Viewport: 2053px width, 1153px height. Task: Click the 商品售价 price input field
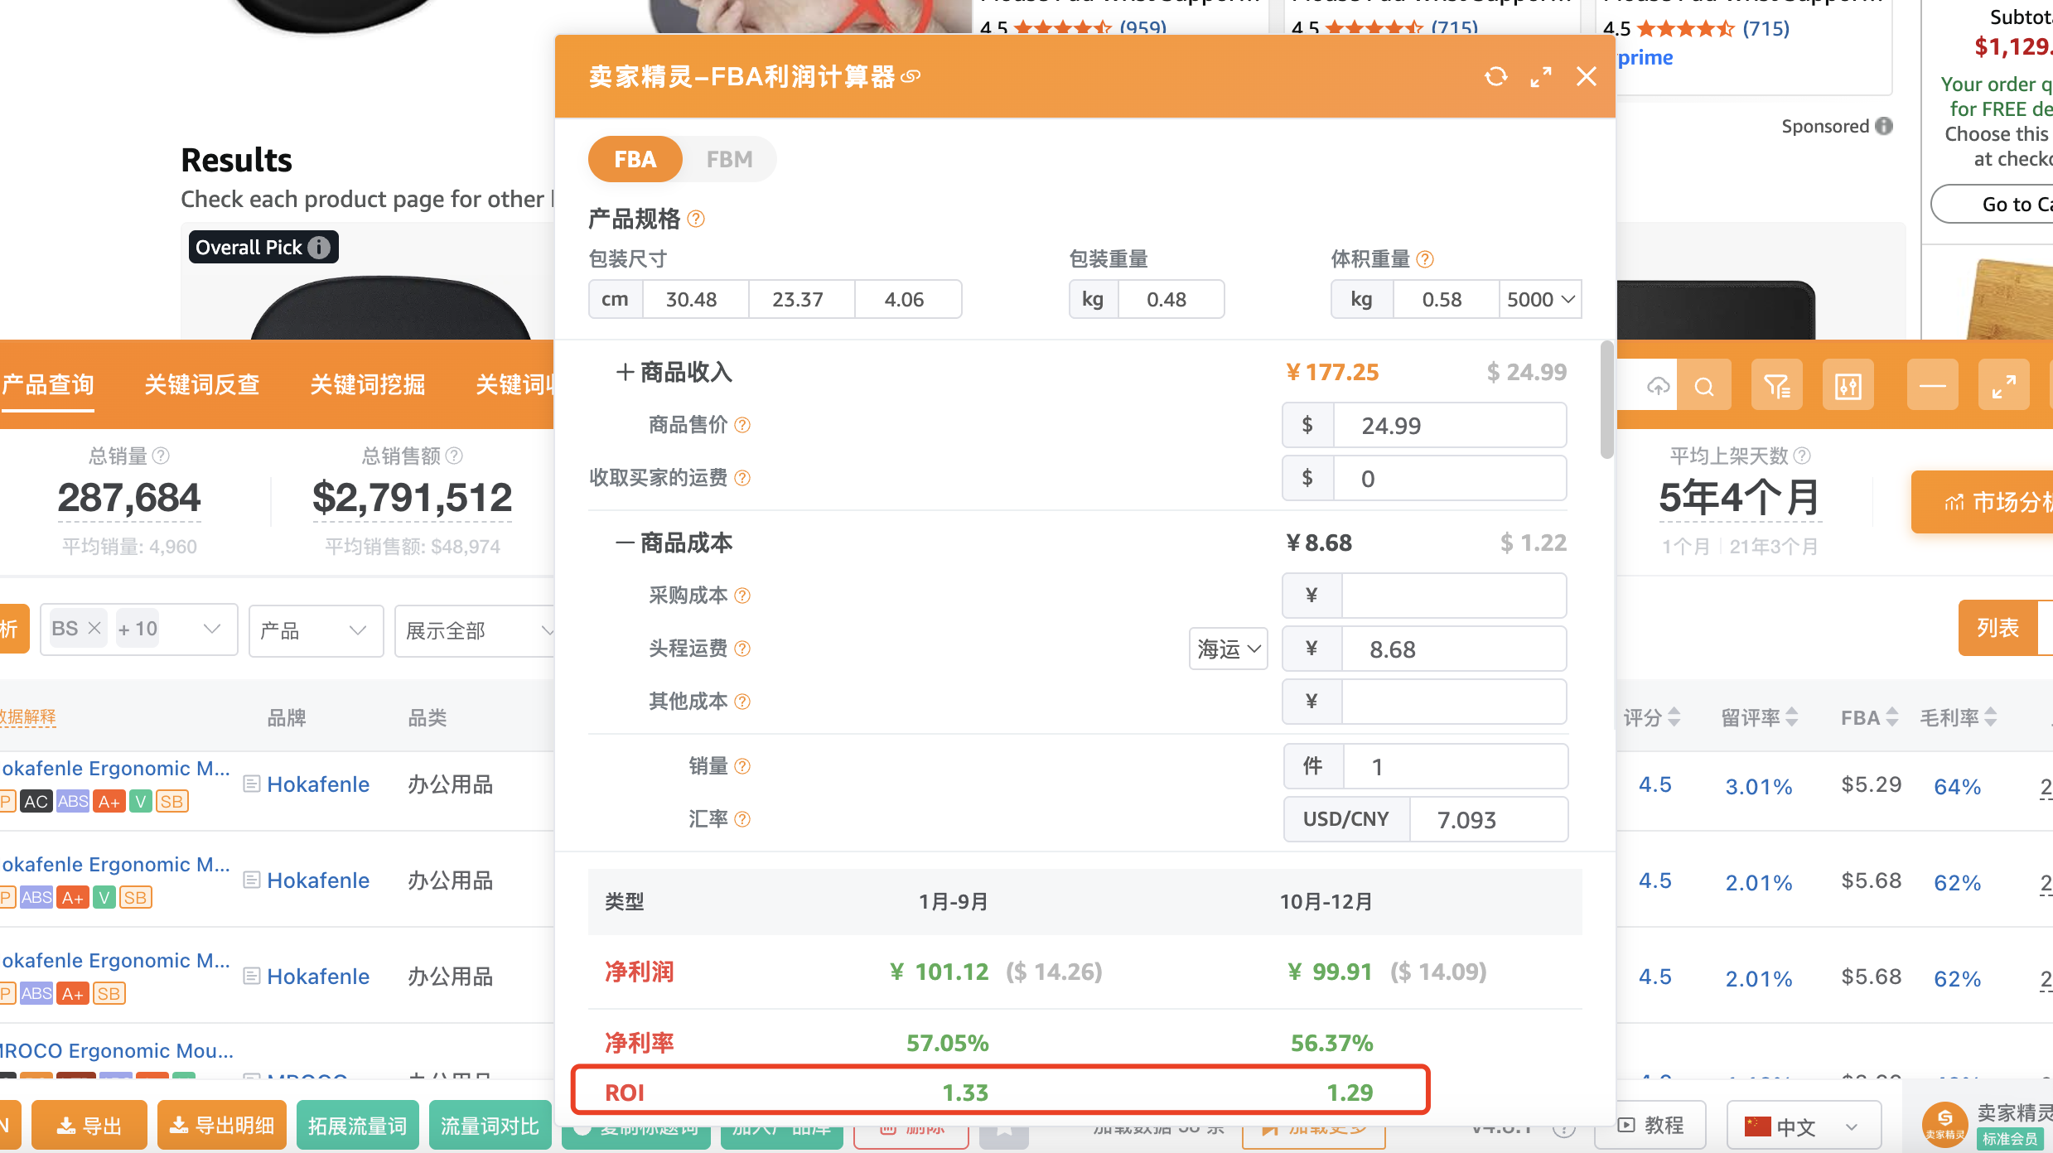pos(1449,425)
